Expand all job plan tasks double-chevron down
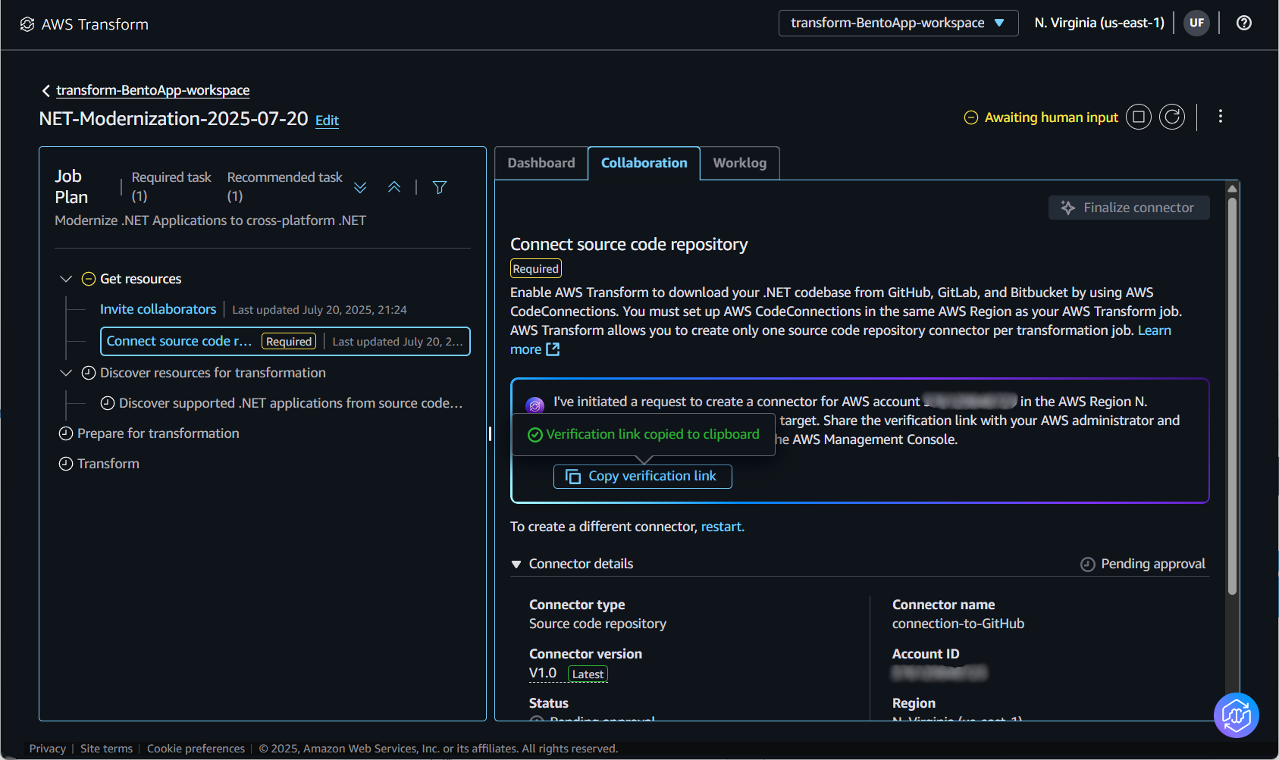Image resolution: width=1279 pixels, height=760 pixels. (x=360, y=187)
